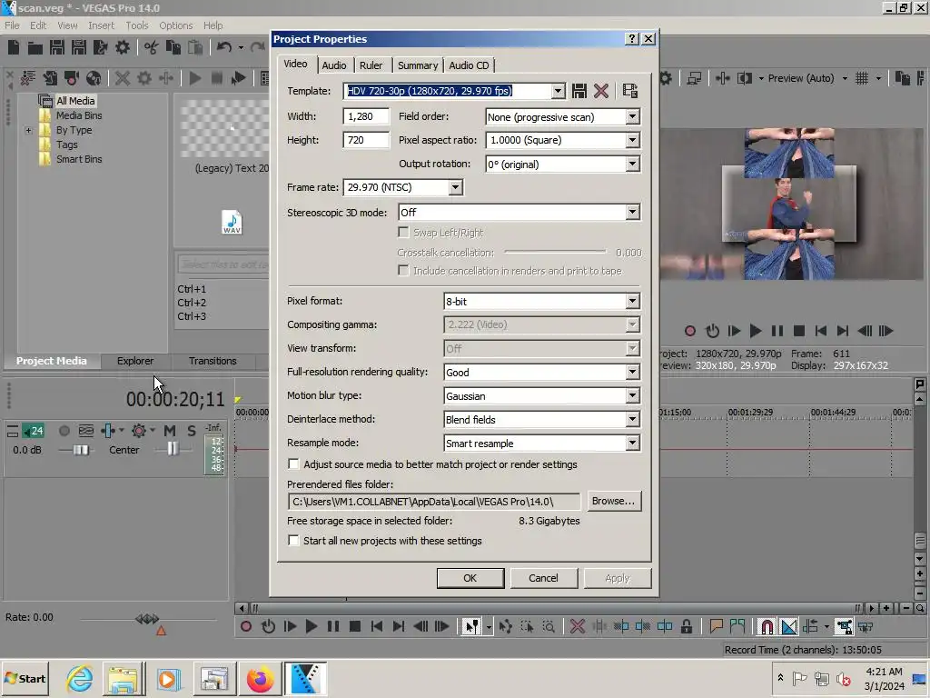
Task: Adjust the track volume slider
Action: 81,450
